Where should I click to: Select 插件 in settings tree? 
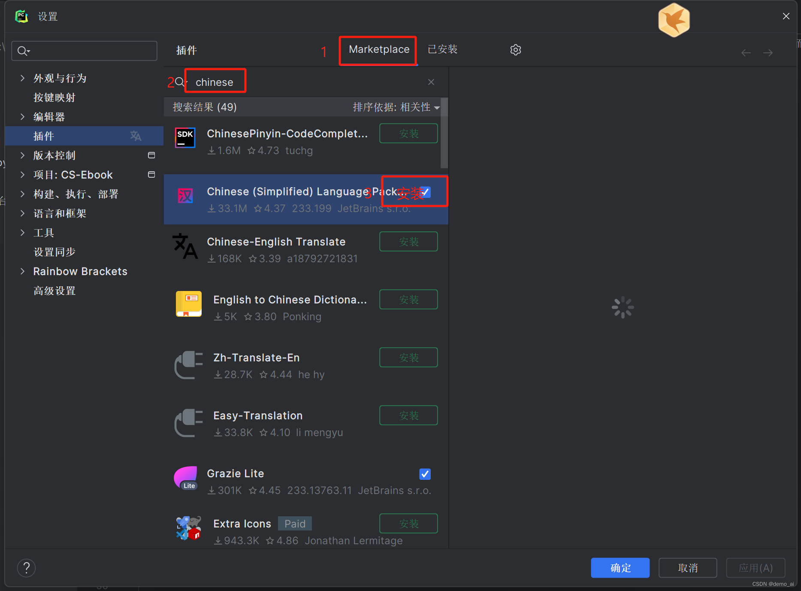click(84, 136)
